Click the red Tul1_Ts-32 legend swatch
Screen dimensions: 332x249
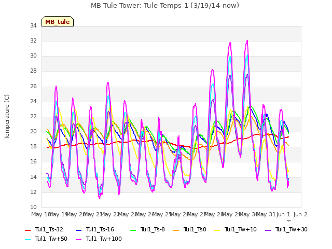(27, 230)
